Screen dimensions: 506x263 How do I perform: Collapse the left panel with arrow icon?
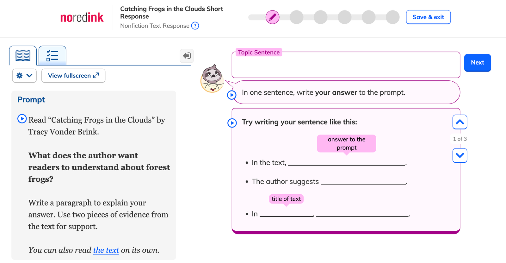(187, 56)
